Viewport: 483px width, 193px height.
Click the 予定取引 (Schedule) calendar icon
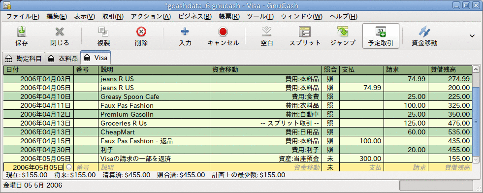[x=381, y=32]
